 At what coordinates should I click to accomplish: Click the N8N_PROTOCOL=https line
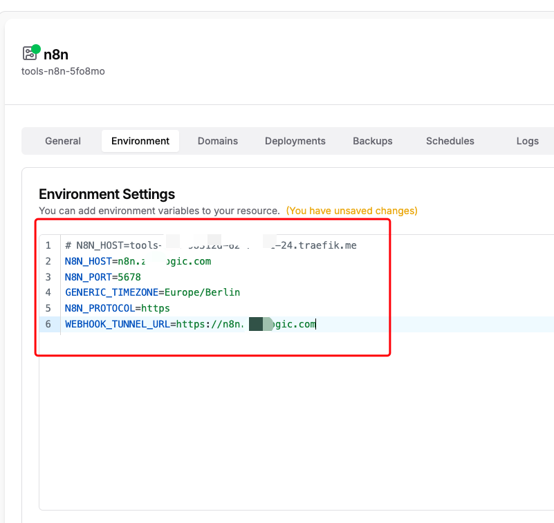[117, 308]
